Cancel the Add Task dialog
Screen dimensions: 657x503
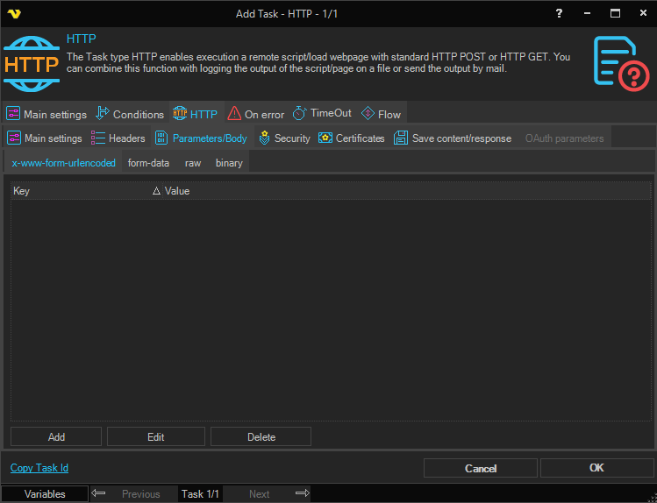481,468
